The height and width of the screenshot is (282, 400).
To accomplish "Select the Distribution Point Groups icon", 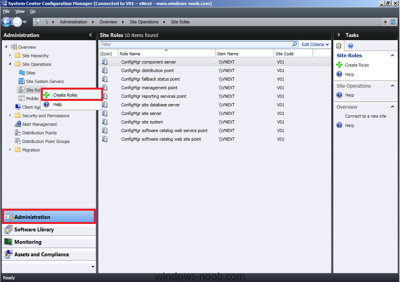I will (x=18, y=141).
